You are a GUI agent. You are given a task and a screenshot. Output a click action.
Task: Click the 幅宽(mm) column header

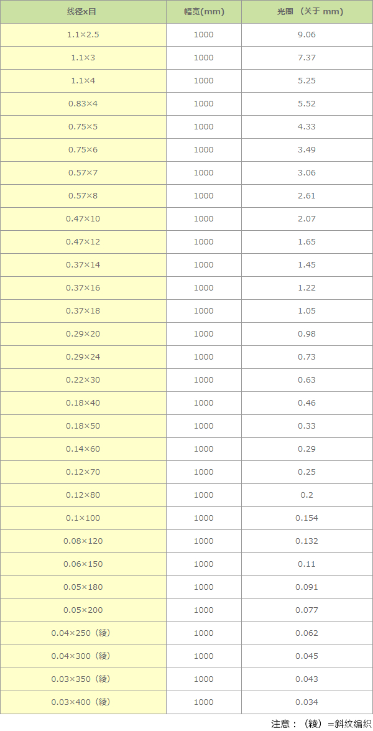(203, 12)
